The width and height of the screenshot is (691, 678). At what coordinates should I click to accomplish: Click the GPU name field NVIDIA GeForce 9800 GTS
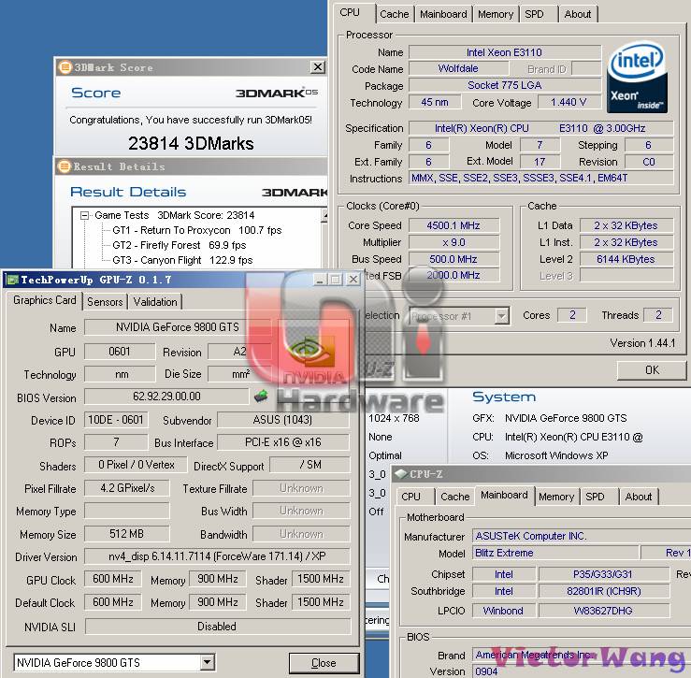coord(178,327)
